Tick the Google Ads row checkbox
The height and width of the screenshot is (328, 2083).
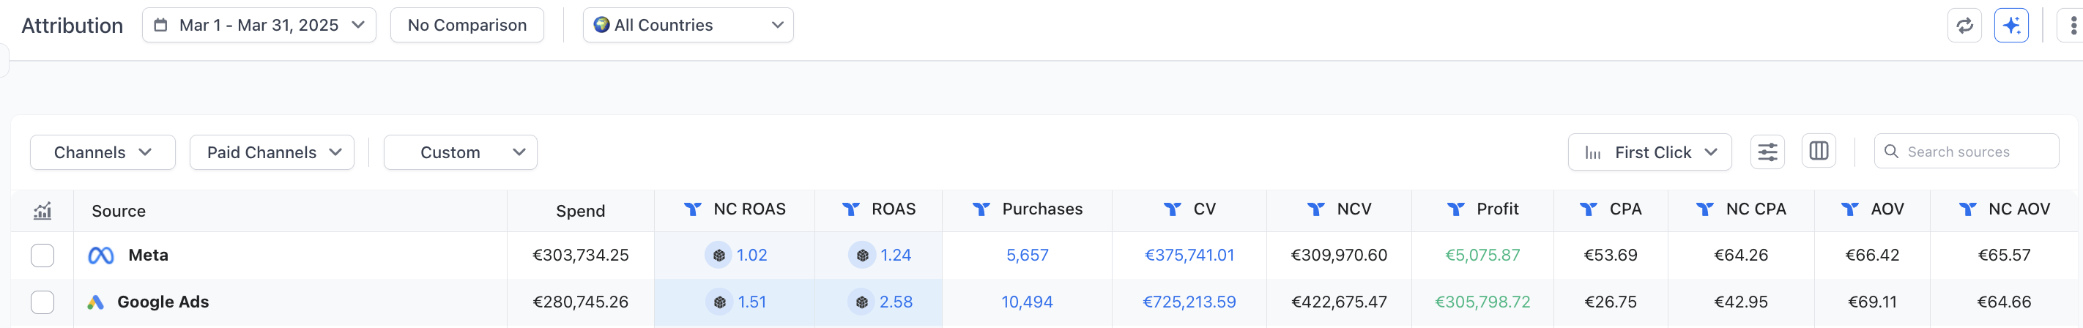click(x=42, y=302)
